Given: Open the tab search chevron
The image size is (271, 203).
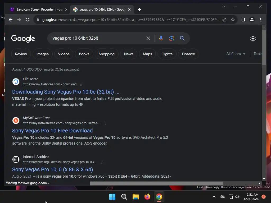Looking at the screenshot, I should click(223, 7).
